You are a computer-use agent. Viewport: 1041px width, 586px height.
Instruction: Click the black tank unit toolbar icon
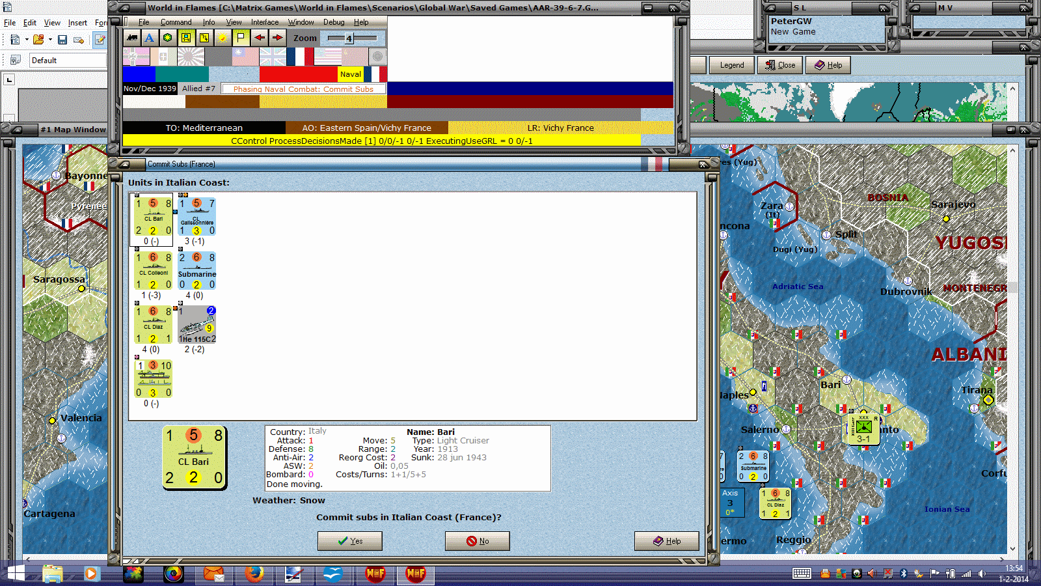point(132,38)
